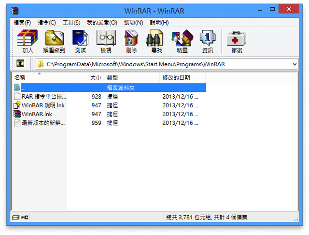Sort by the 類型 column header
The height and width of the screenshot is (235, 309).
132,77
